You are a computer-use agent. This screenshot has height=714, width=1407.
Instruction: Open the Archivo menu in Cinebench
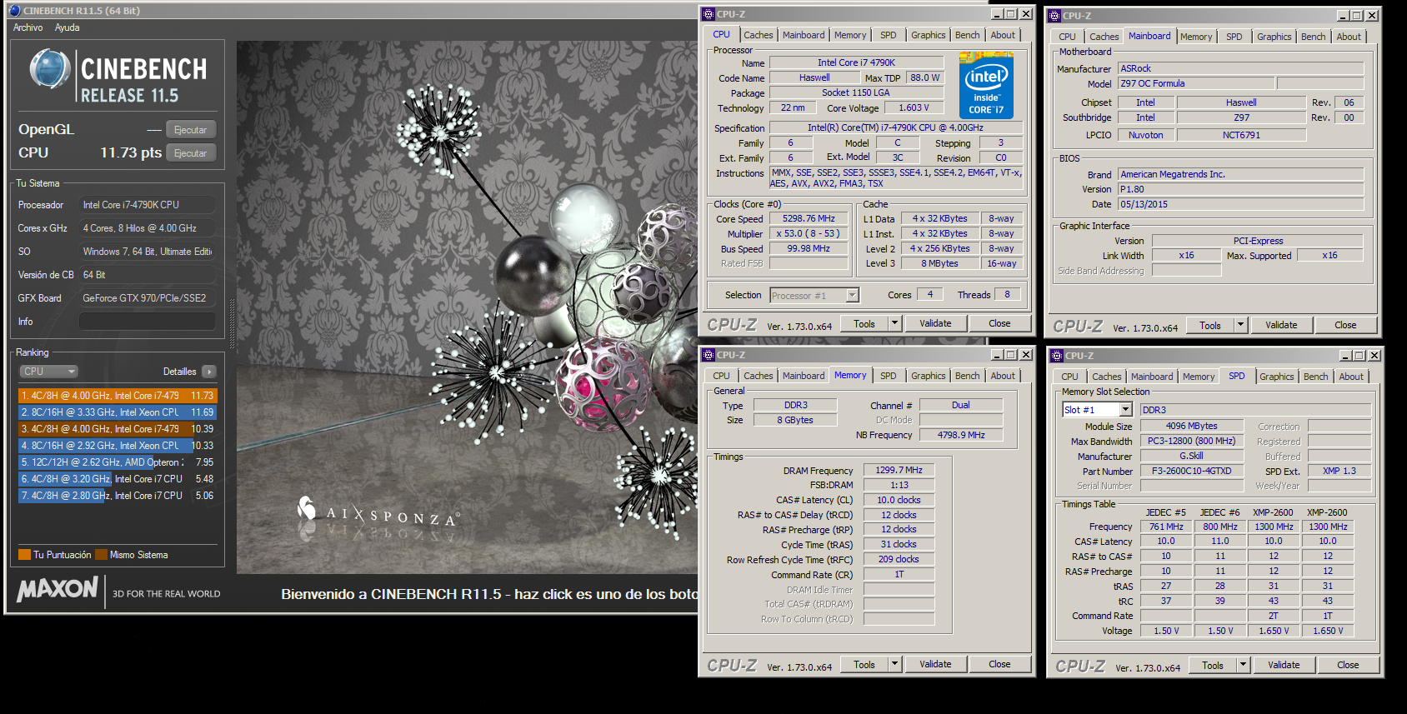pos(28,27)
